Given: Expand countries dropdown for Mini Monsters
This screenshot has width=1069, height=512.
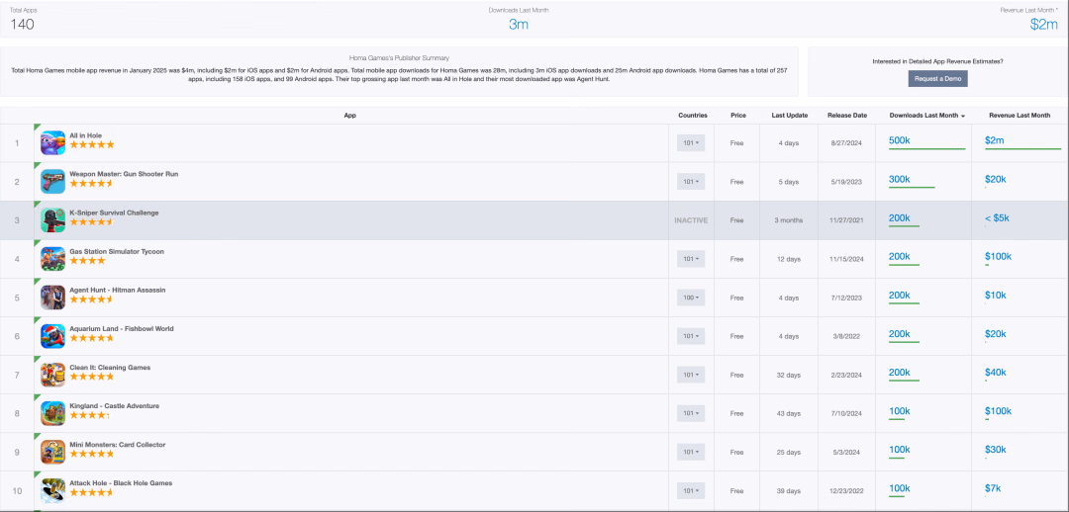Looking at the screenshot, I should (x=691, y=452).
